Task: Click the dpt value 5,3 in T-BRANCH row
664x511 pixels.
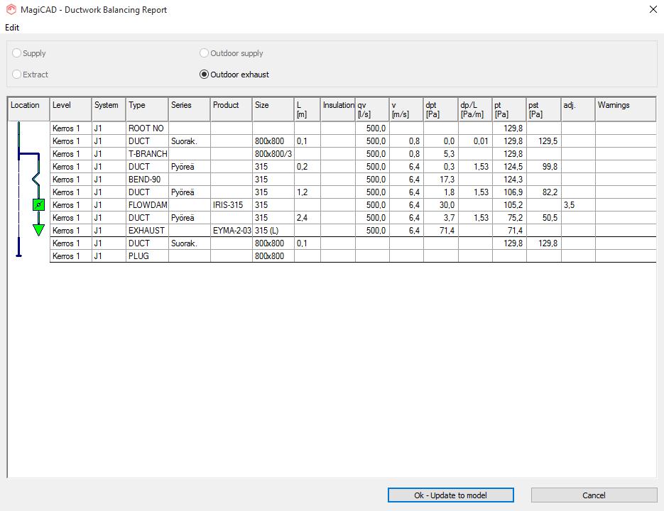Action: [441, 154]
